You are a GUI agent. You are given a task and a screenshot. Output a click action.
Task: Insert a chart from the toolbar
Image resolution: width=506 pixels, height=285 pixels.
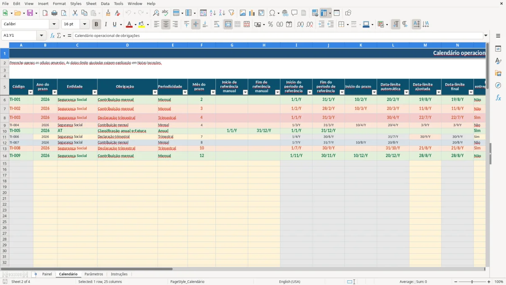pos(252,13)
